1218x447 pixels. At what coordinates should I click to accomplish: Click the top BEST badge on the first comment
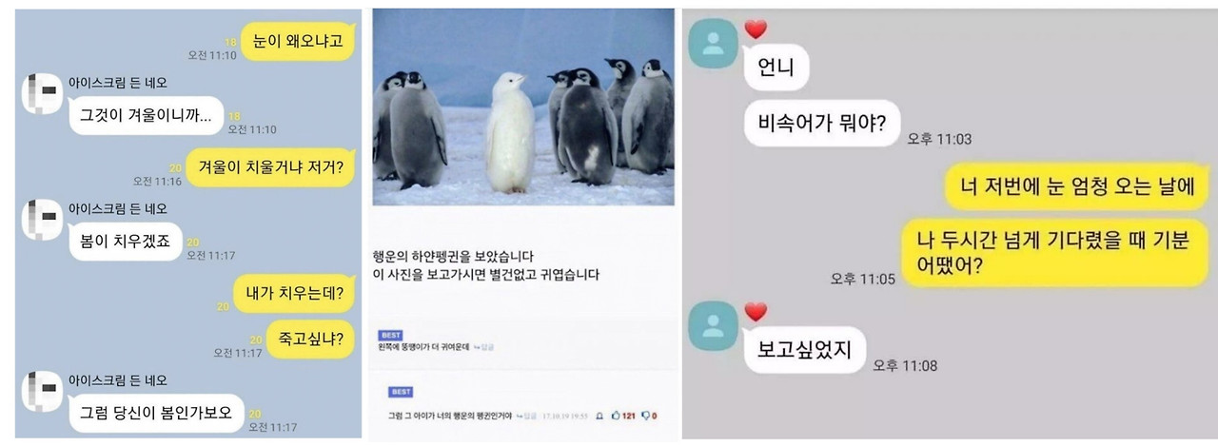(390, 335)
